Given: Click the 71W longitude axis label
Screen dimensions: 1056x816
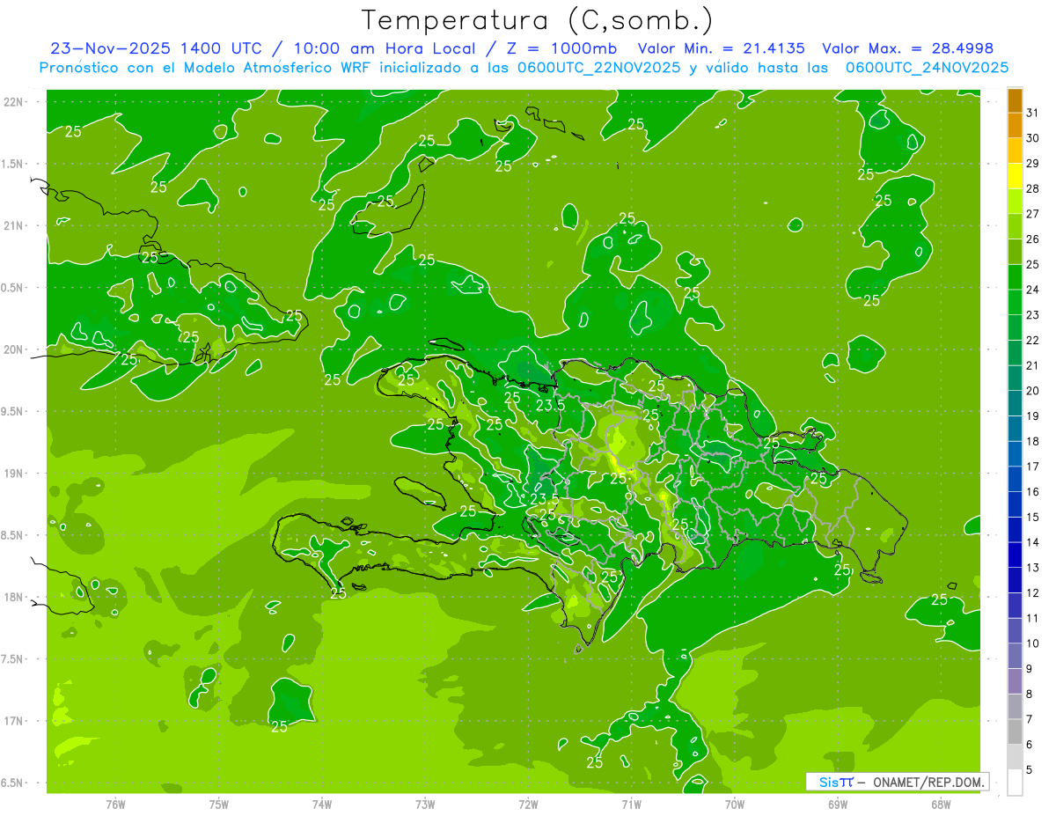Looking at the screenshot, I should click(631, 805).
